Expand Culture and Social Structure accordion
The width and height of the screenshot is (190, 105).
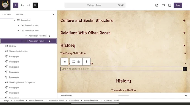click(x=184, y=21)
